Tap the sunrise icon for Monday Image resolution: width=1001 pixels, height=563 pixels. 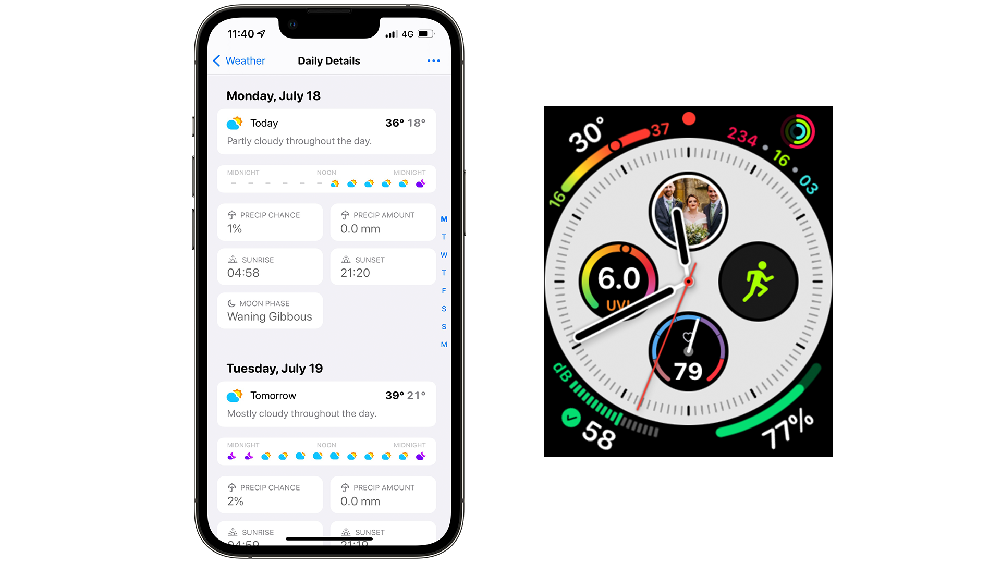(x=233, y=258)
